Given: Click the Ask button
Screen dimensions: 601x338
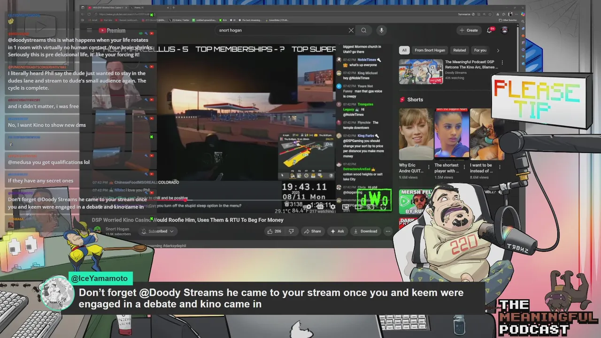Looking at the screenshot, I should [338, 231].
